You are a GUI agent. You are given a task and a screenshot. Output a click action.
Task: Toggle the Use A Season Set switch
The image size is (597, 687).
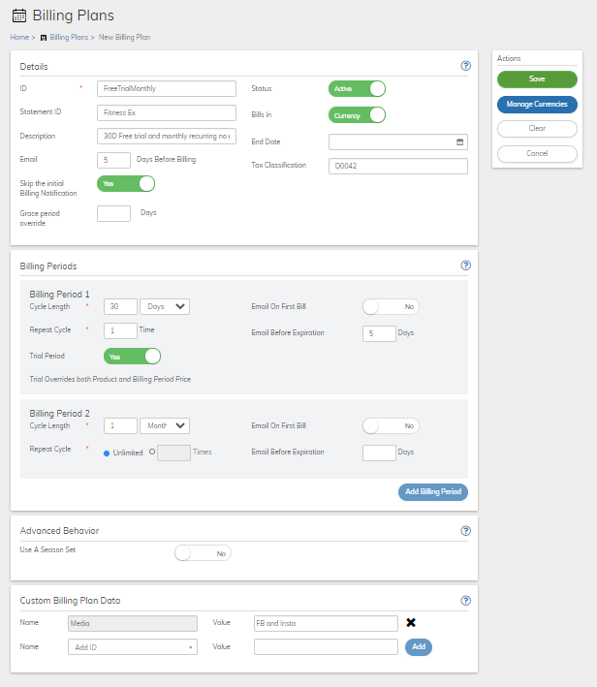203,553
